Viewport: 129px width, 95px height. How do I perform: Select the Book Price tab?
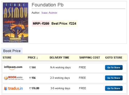point(12,51)
